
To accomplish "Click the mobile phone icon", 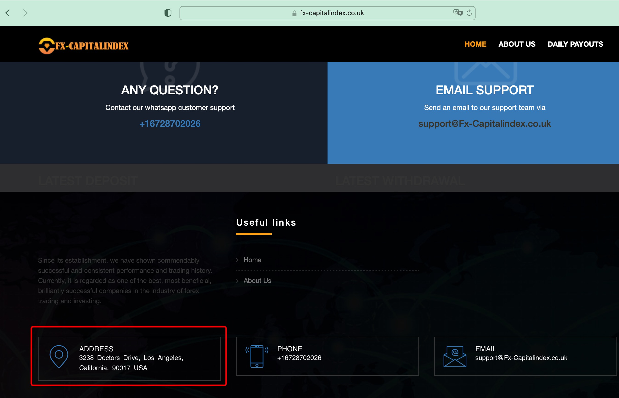I will (x=257, y=356).
